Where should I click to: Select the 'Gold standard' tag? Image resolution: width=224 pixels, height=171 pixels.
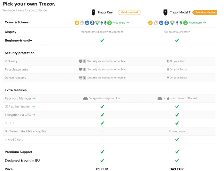pos(129,12)
